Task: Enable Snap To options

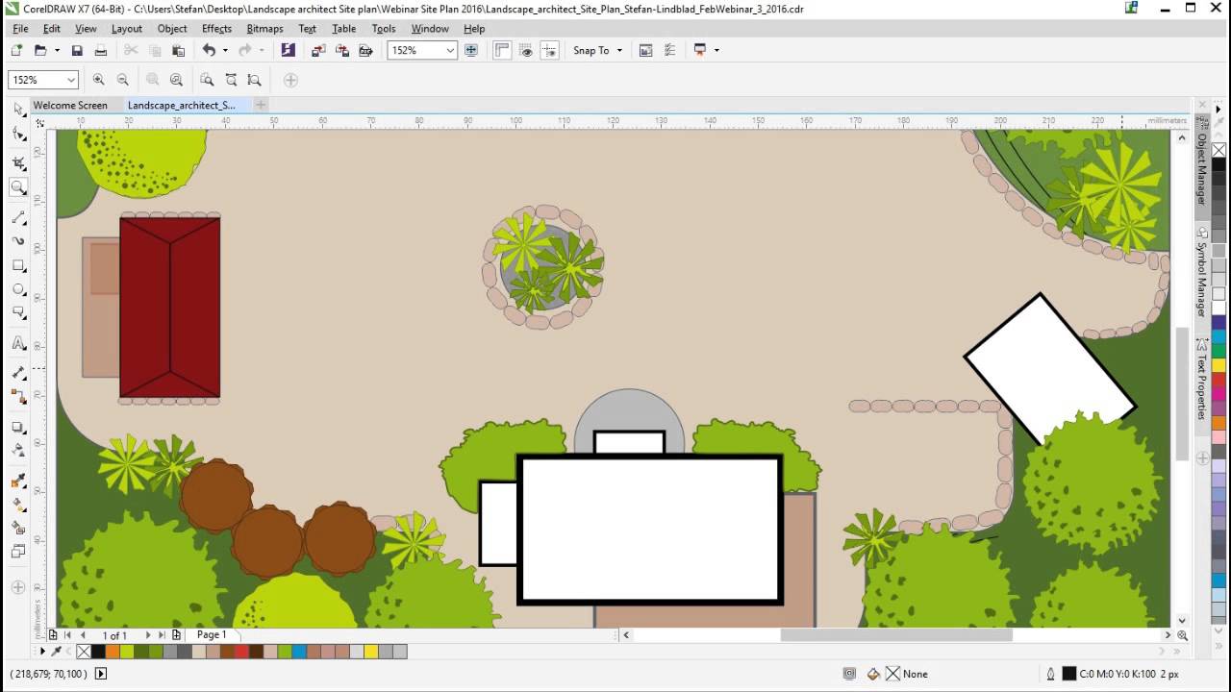Action: 591,50
